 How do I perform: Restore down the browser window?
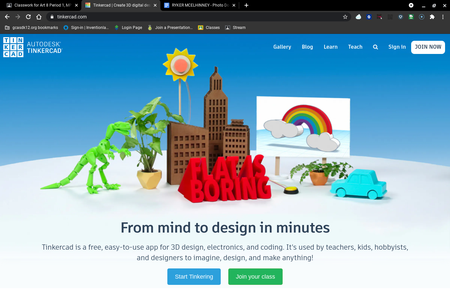pos(434,5)
